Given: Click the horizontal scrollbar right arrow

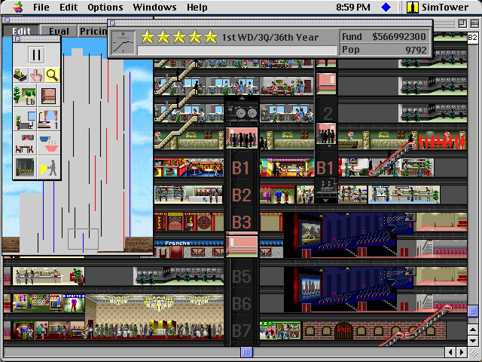Looking at the screenshot, I should coord(462,352).
